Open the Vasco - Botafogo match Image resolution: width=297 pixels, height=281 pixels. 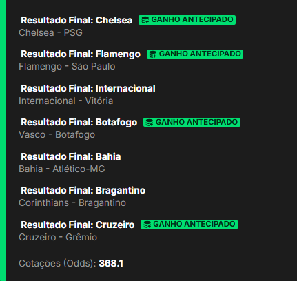point(57,135)
